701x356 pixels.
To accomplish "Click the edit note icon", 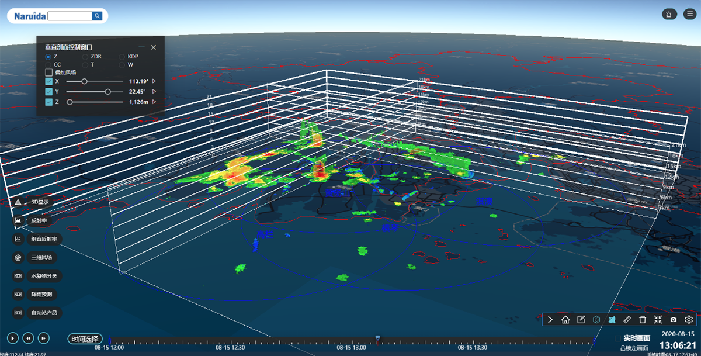I will click(x=581, y=320).
